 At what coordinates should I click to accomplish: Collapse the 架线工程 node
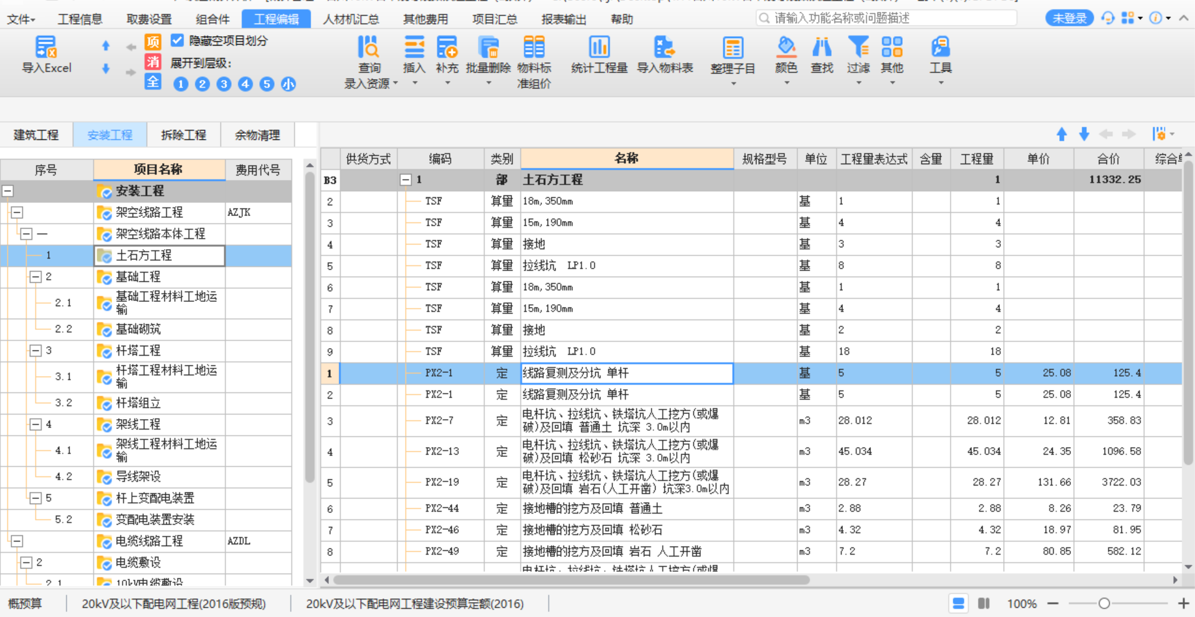point(36,424)
